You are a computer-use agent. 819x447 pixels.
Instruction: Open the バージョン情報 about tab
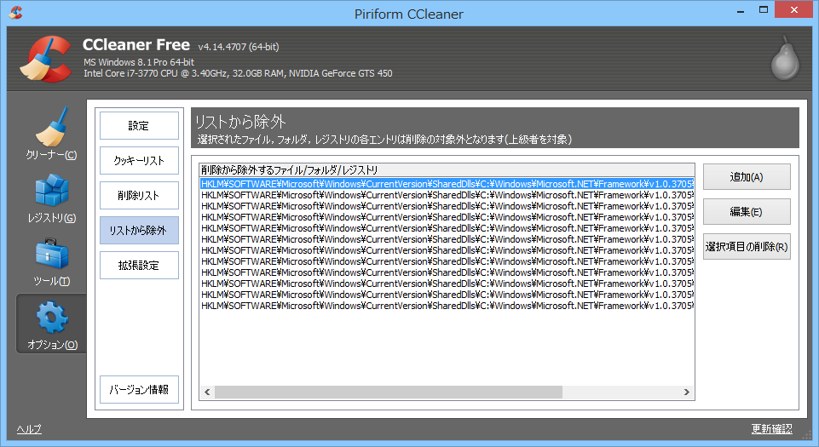[x=139, y=390]
